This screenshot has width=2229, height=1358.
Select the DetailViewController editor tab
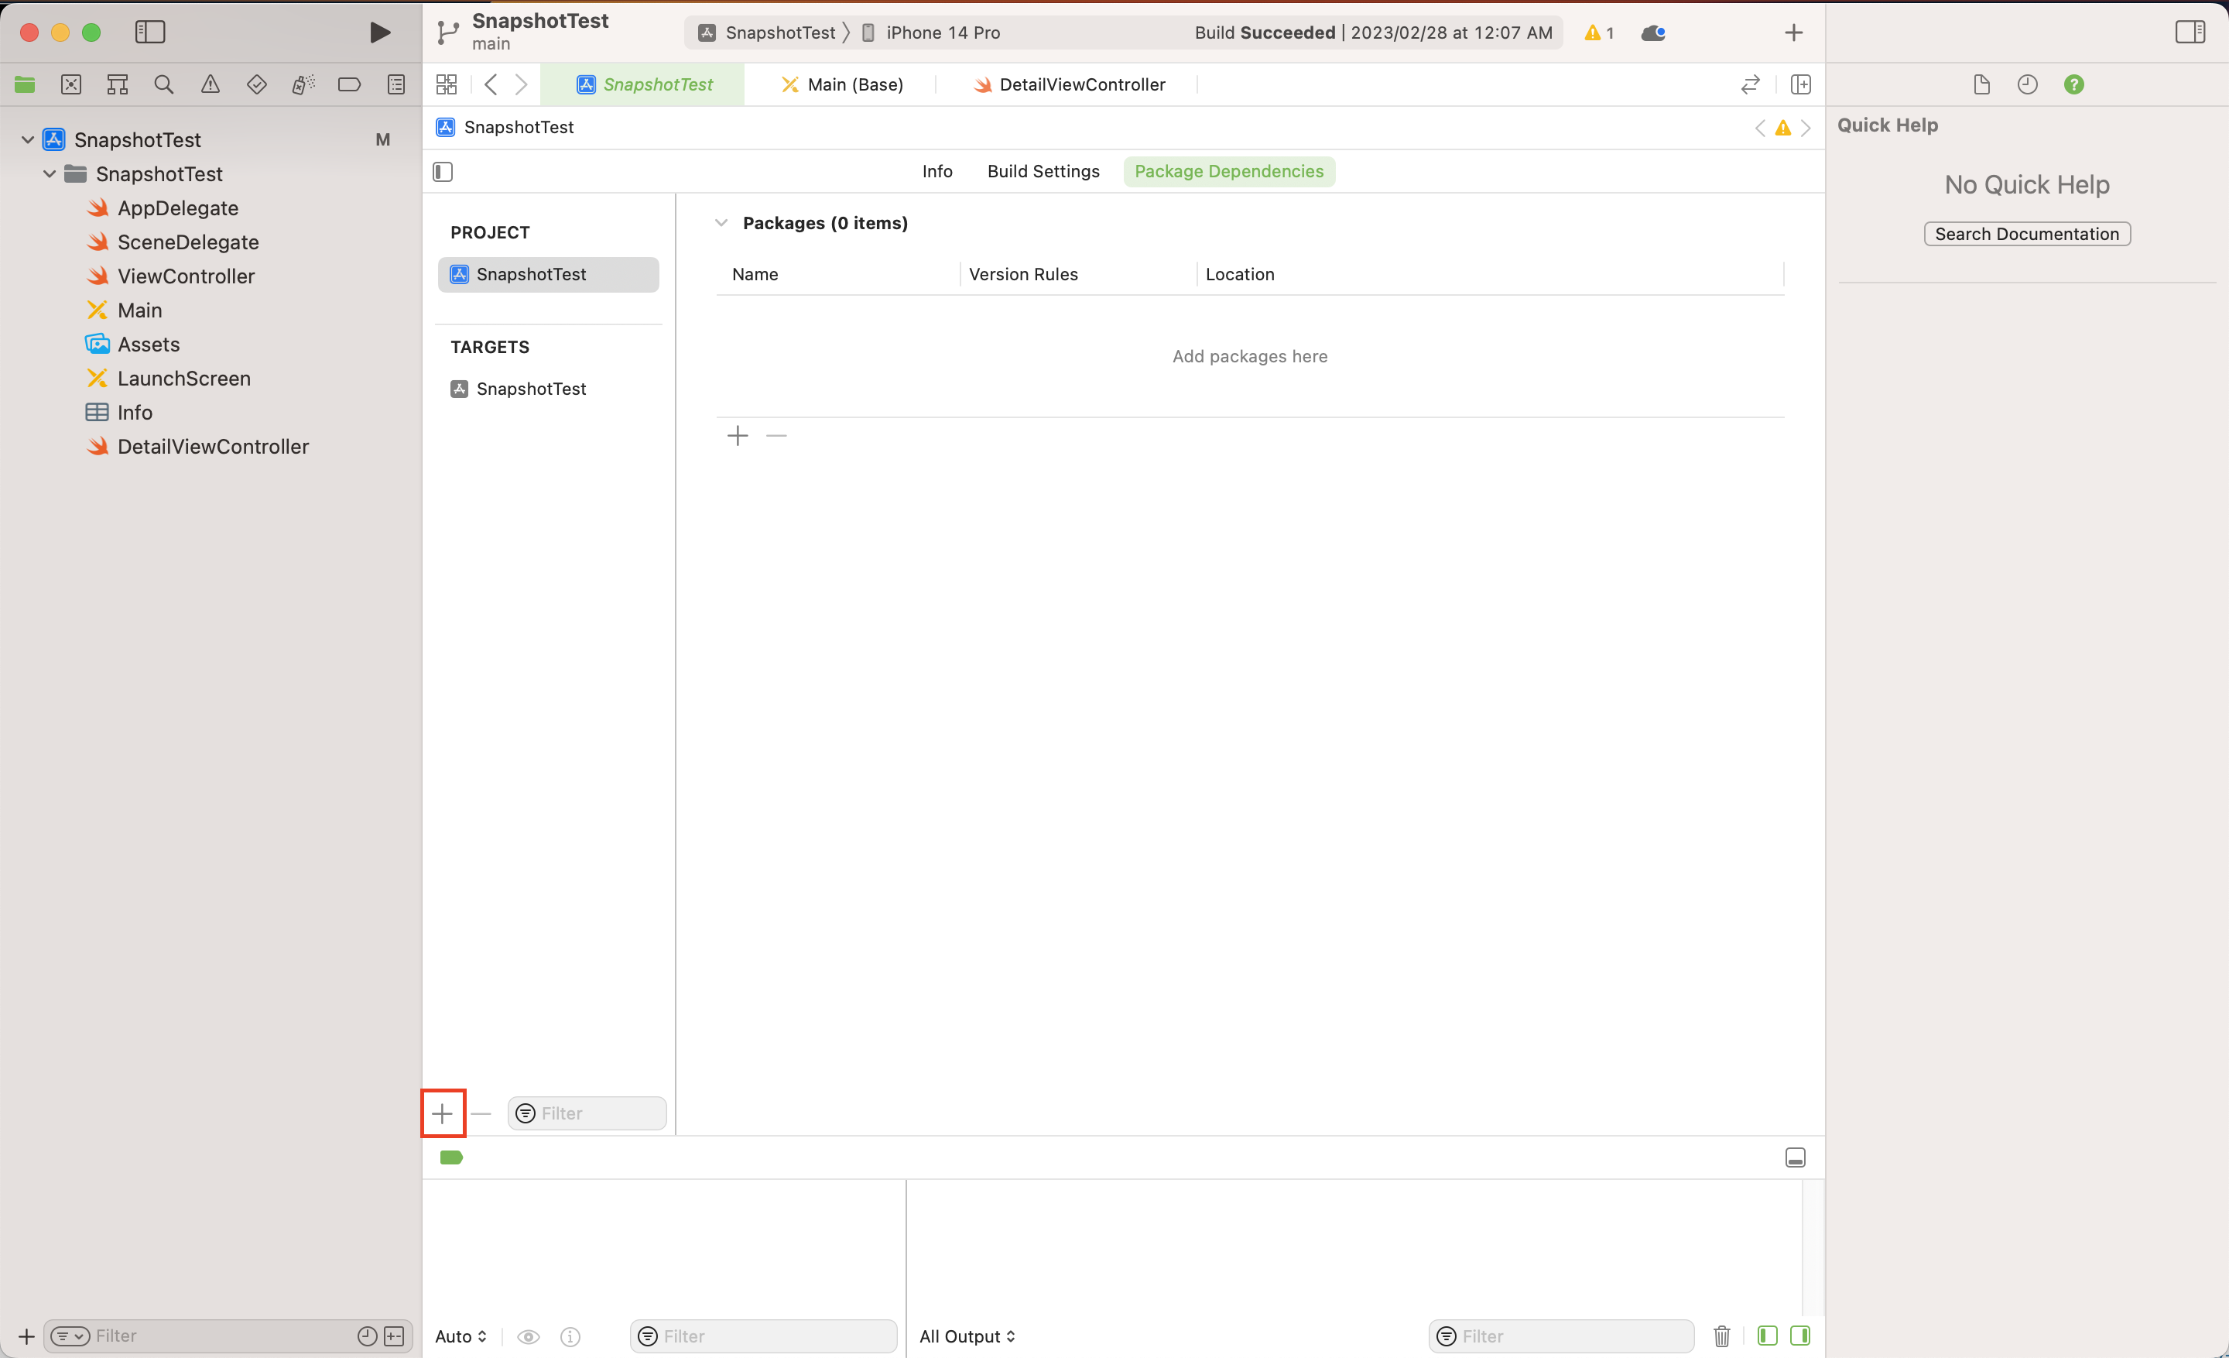pyautogui.click(x=1081, y=84)
